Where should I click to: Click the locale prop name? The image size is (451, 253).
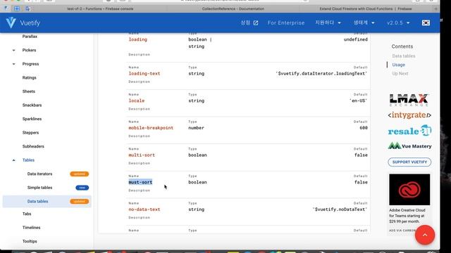(x=136, y=100)
